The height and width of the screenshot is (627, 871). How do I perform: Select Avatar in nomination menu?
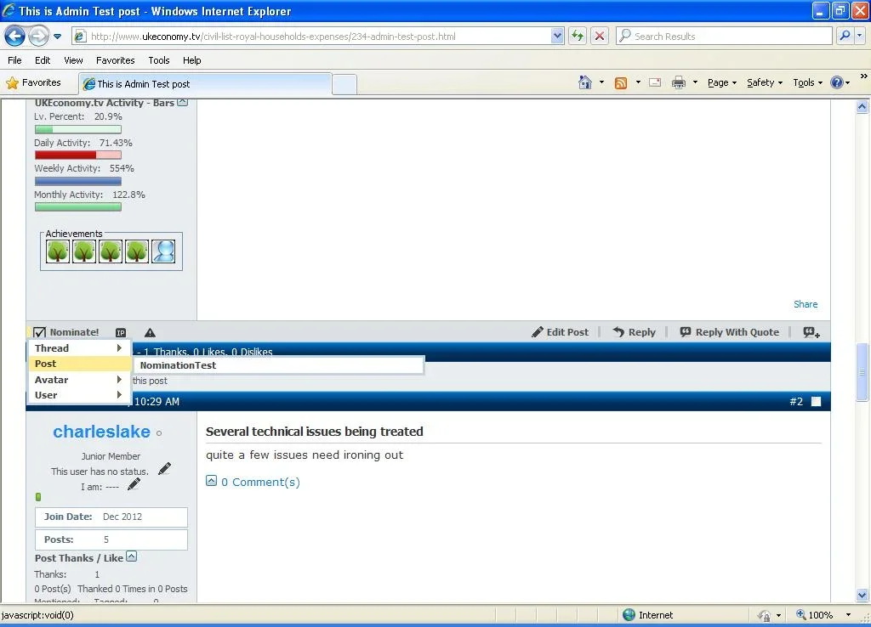pyautogui.click(x=79, y=380)
